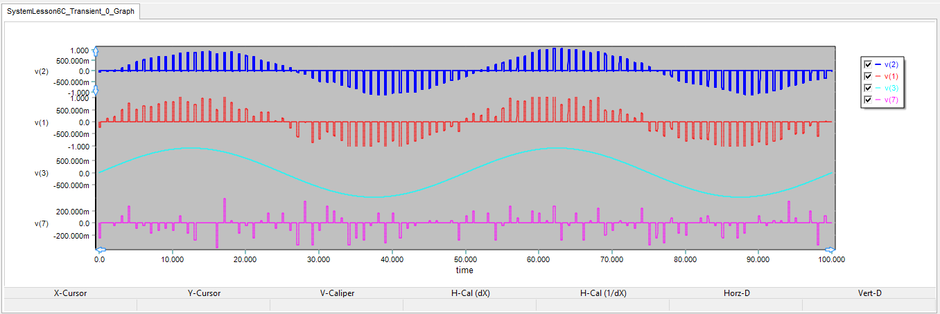Click the 100.000 time axis tick label
940x314 pixels.
pyautogui.click(x=832, y=260)
